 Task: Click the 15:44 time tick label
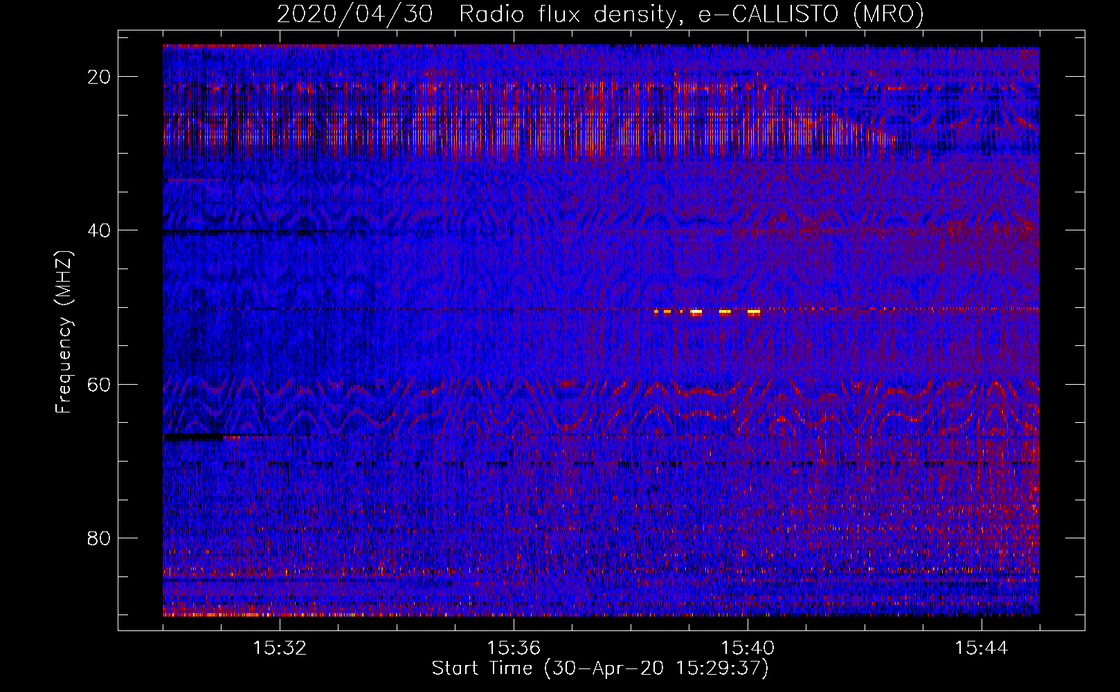pos(982,648)
